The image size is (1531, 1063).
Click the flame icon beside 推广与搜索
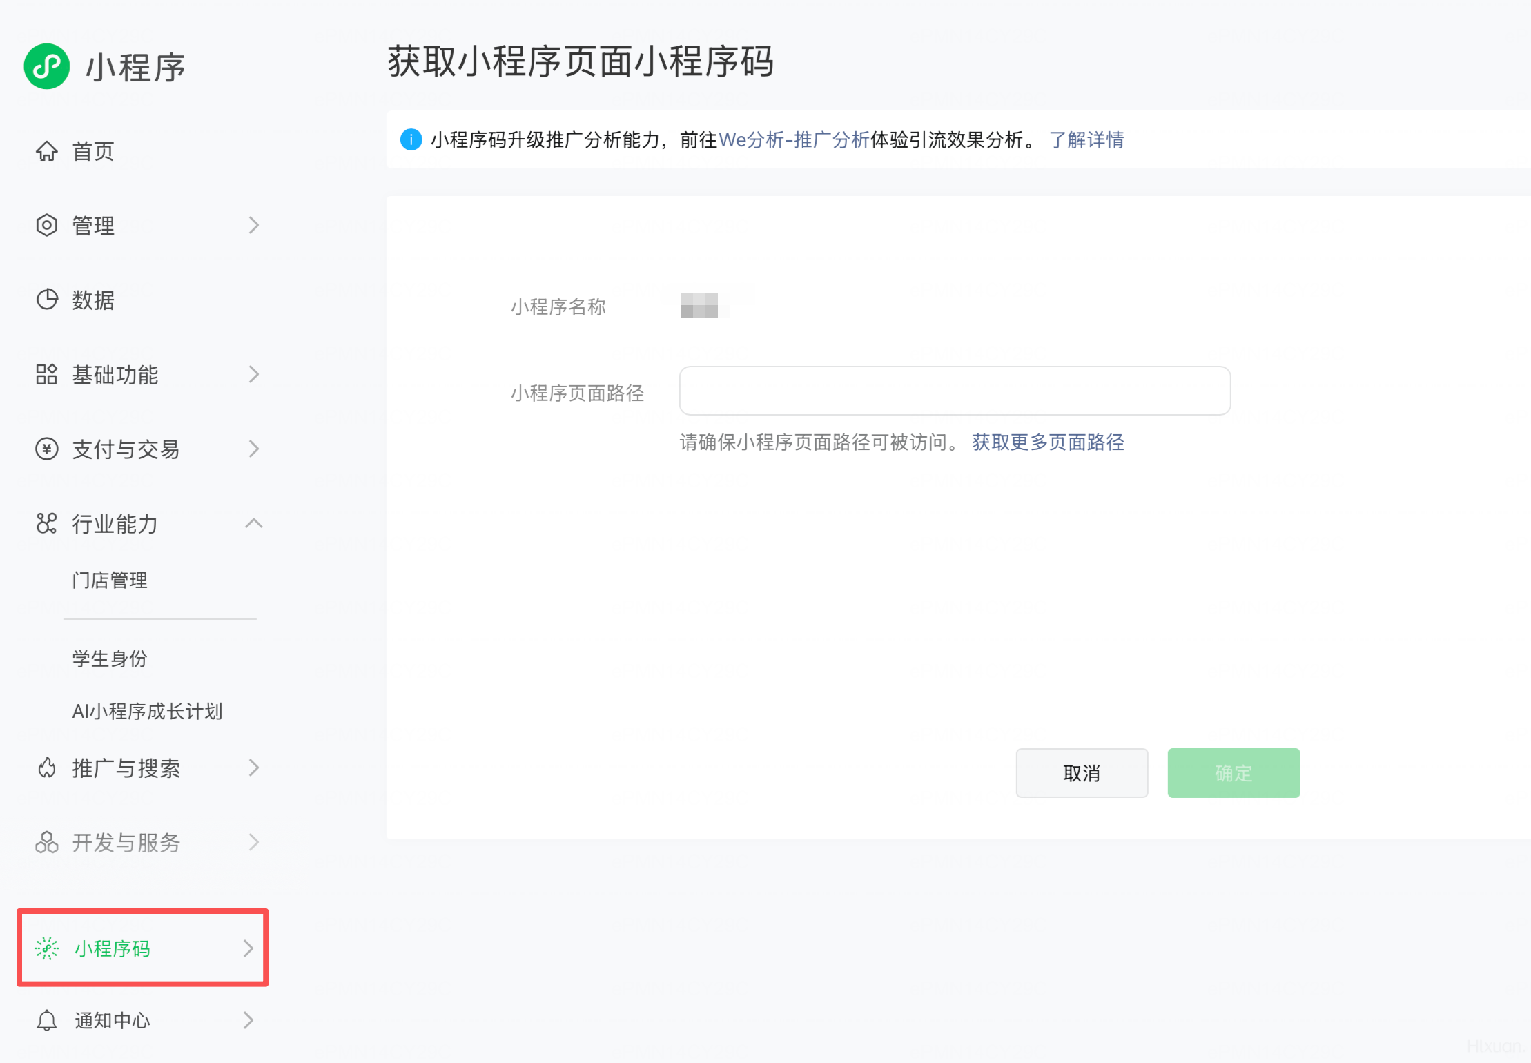click(46, 768)
